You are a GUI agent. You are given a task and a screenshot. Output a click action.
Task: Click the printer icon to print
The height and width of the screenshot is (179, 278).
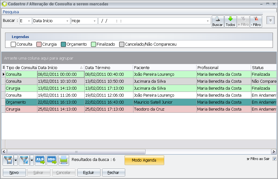coord(64,160)
